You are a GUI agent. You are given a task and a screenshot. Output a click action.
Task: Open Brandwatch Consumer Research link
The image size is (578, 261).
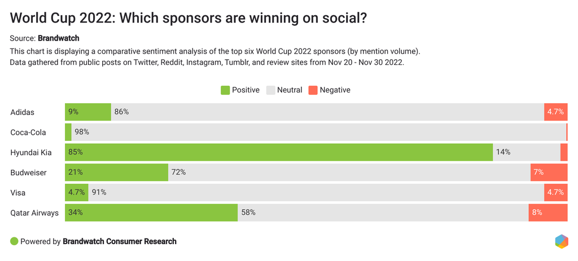120,241
